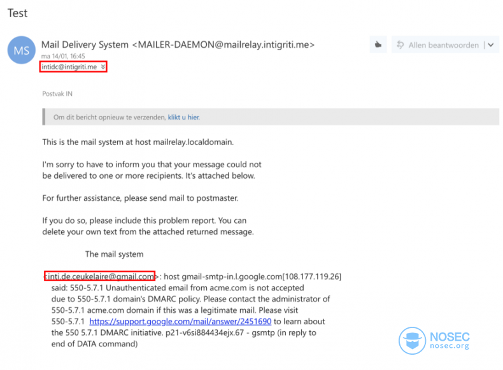Click the thumbs-up like icon

(x=378, y=45)
